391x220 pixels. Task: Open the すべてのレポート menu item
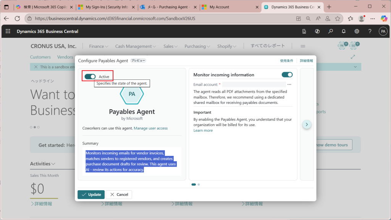[x=268, y=46]
